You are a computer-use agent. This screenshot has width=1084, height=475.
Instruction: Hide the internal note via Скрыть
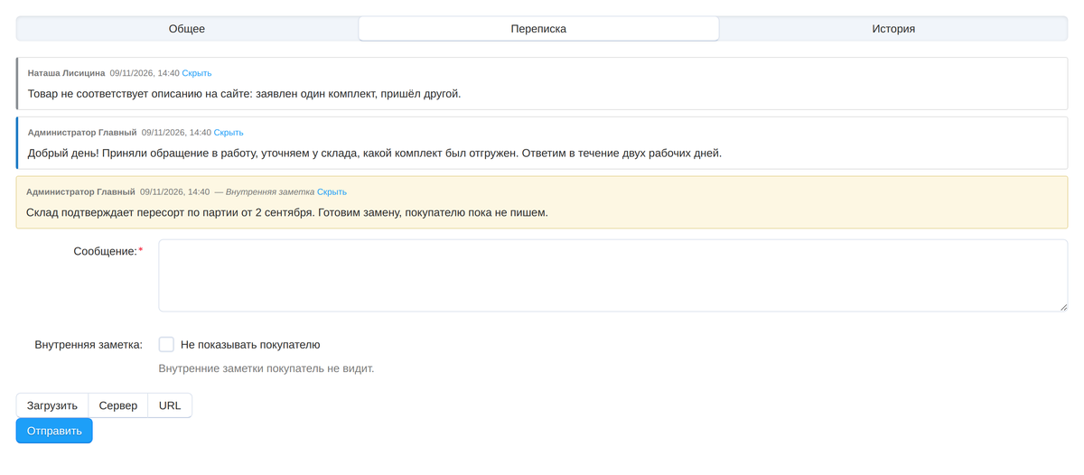[x=332, y=191]
